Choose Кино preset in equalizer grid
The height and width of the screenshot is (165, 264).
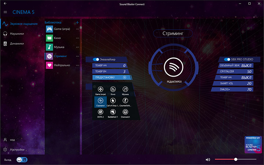pyautogui.click(x=113, y=91)
